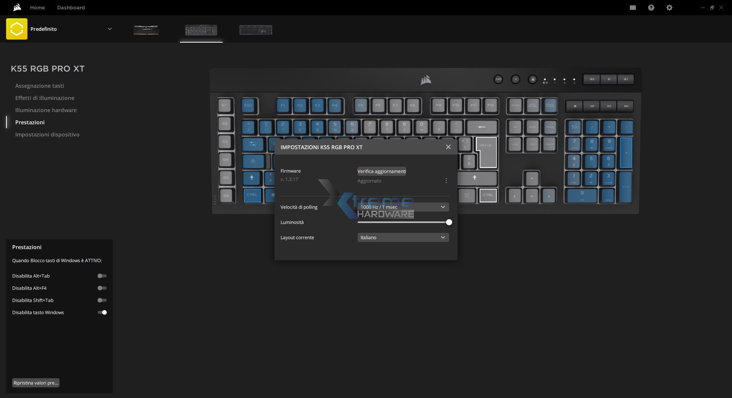Viewport: 732px width, 398px height.
Task: Click the Luminosità slider handle
Action: coord(449,222)
